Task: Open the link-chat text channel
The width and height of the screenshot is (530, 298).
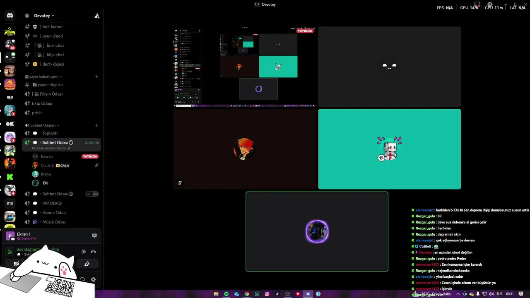Action: click(61, 46)
